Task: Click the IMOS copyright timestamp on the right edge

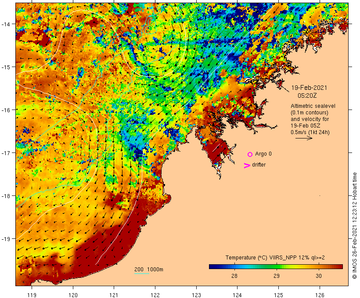Action: click(x=354, y=226)
